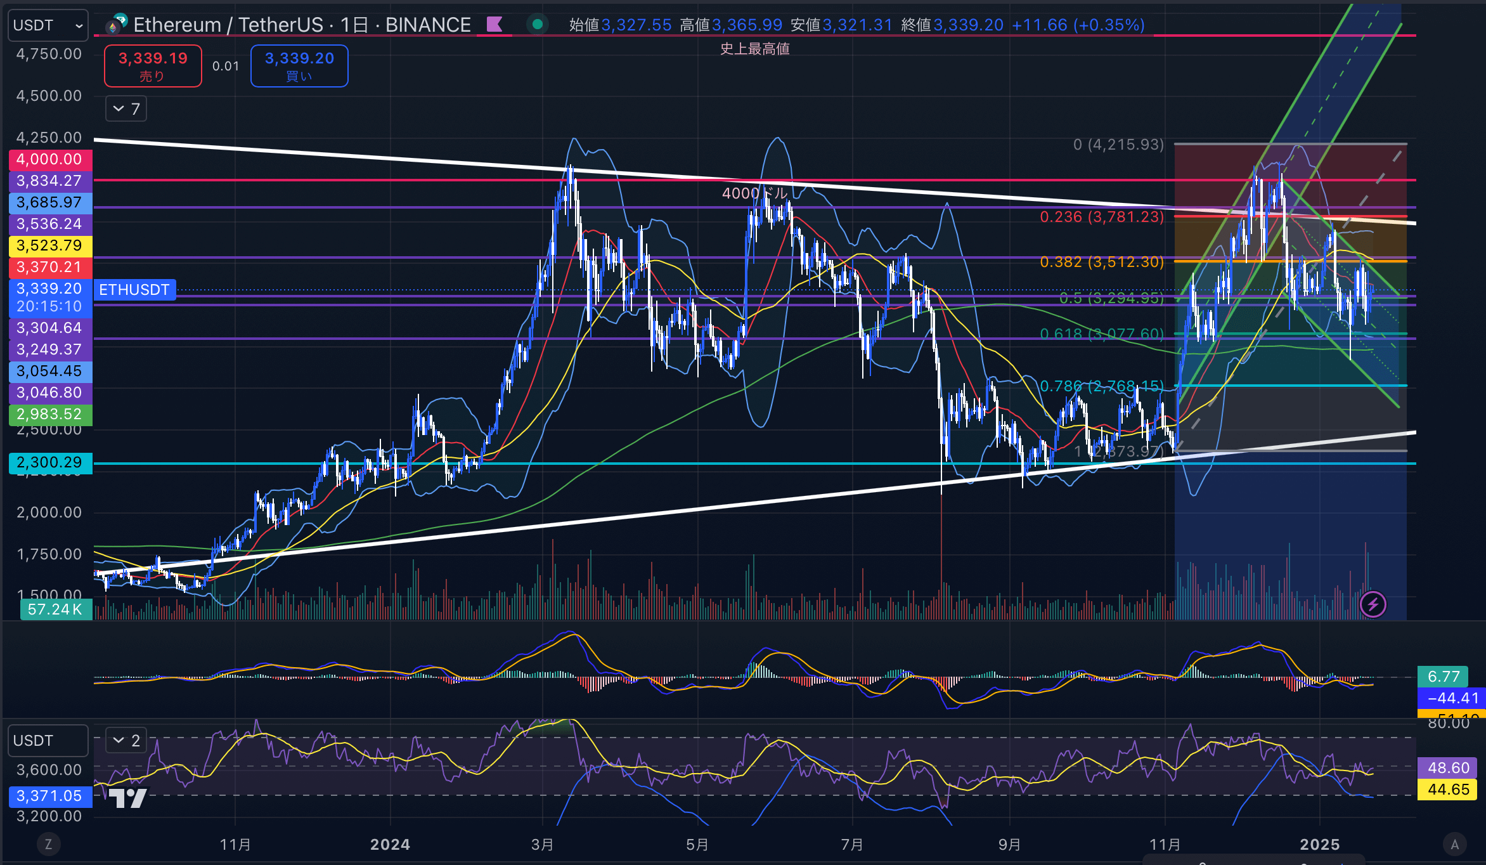Click the 48.60 RSI value label
The height and width of the screenshot is (865, 1486).
click(x=1449, y=768)
